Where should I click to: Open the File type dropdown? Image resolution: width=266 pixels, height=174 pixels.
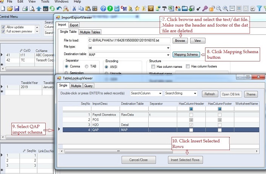click(x=168, y=48)
